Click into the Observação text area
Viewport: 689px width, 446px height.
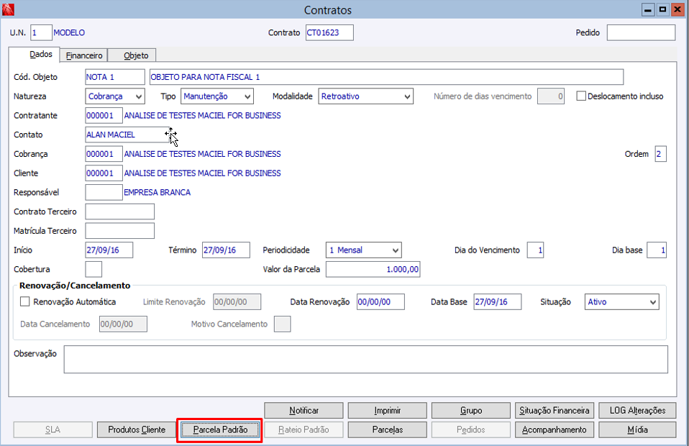pyautogui.click(x=365, y=360)
